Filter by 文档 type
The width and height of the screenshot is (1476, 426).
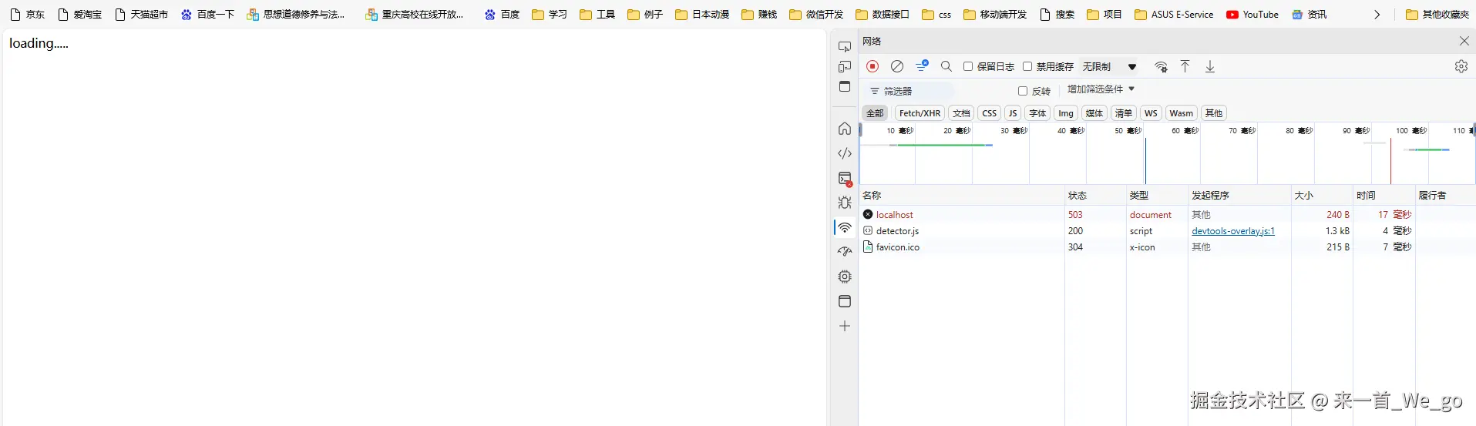click(x=961, y=113)
